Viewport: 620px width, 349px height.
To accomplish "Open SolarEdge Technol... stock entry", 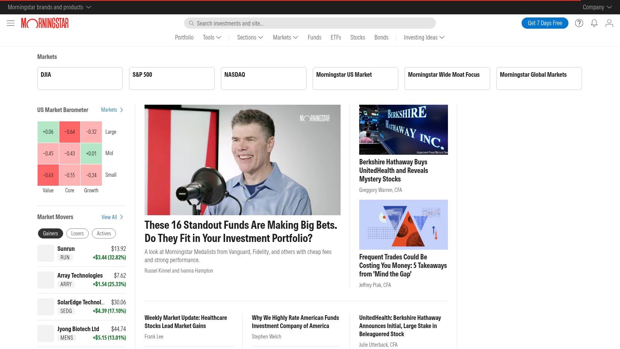I will [x=82, y=307].
